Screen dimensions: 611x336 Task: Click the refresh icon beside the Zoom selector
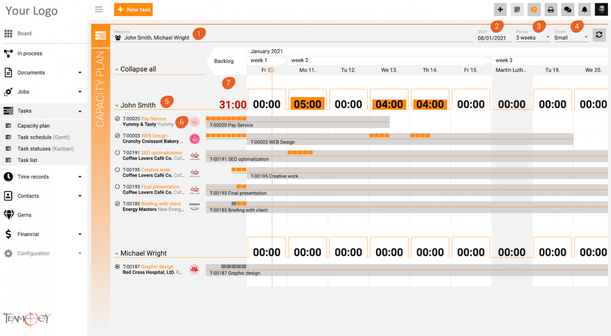[599, 34]
